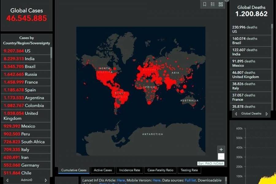The image size is (276, 184).
Task: Select India in the cases list
Action: coord(26,59)
